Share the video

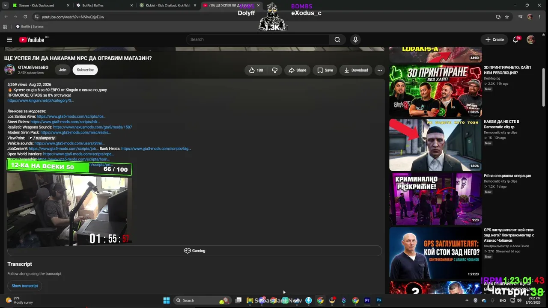[x=298, y=70]
